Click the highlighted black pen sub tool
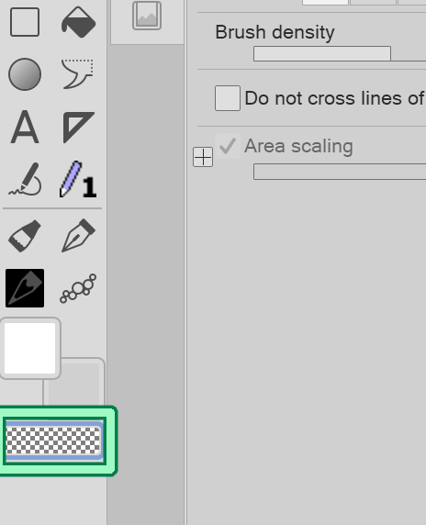This screenshot has width=426, height=525. (25, 288)
